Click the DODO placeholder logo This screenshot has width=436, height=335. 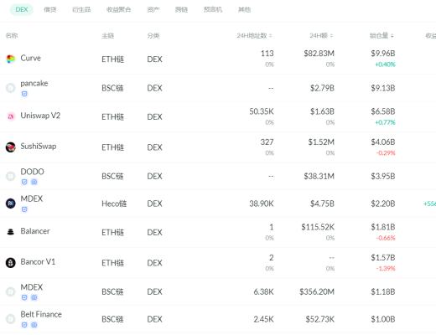click(11, 176)
